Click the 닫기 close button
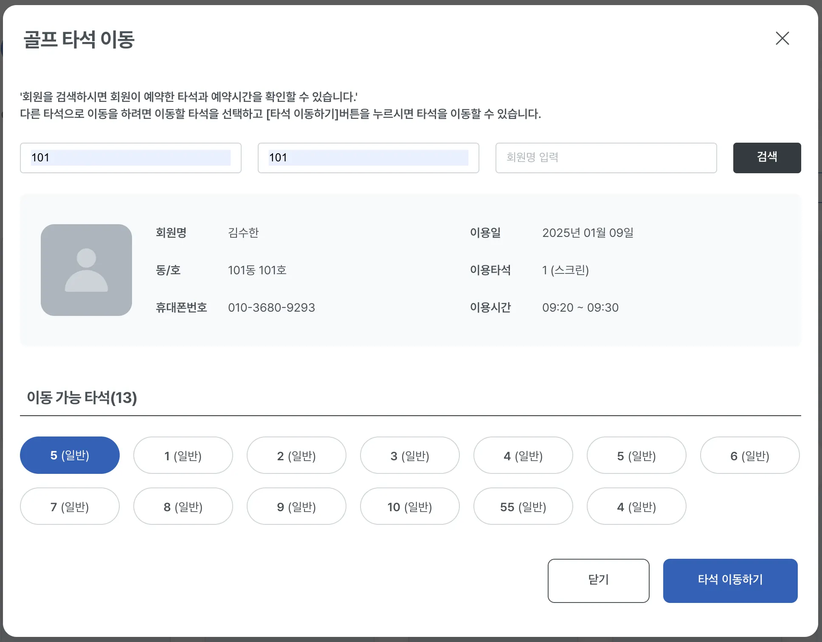822x642 pixels. tap(598, 580)
